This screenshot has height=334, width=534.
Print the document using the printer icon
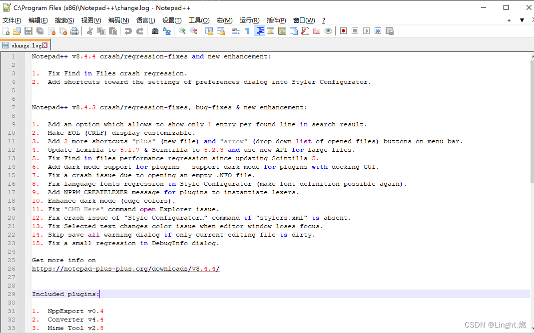[74, 31]
